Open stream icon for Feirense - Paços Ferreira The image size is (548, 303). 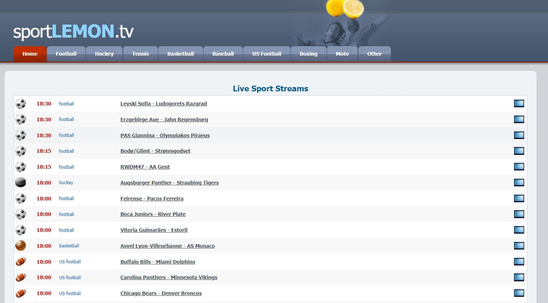(519, 199)
